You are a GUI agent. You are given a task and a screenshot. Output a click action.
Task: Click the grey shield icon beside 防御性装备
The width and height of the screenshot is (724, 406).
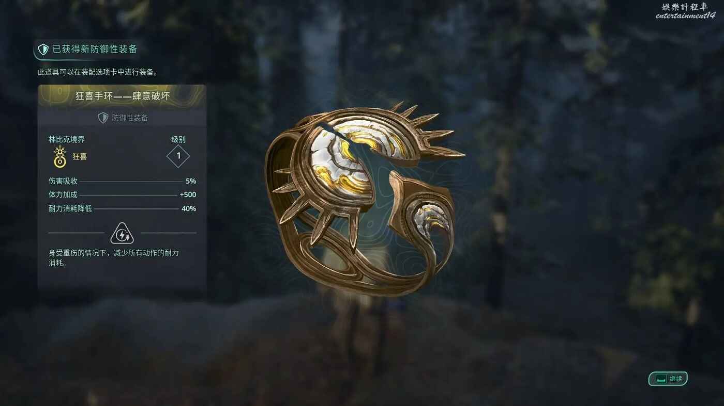pos(103,118)
